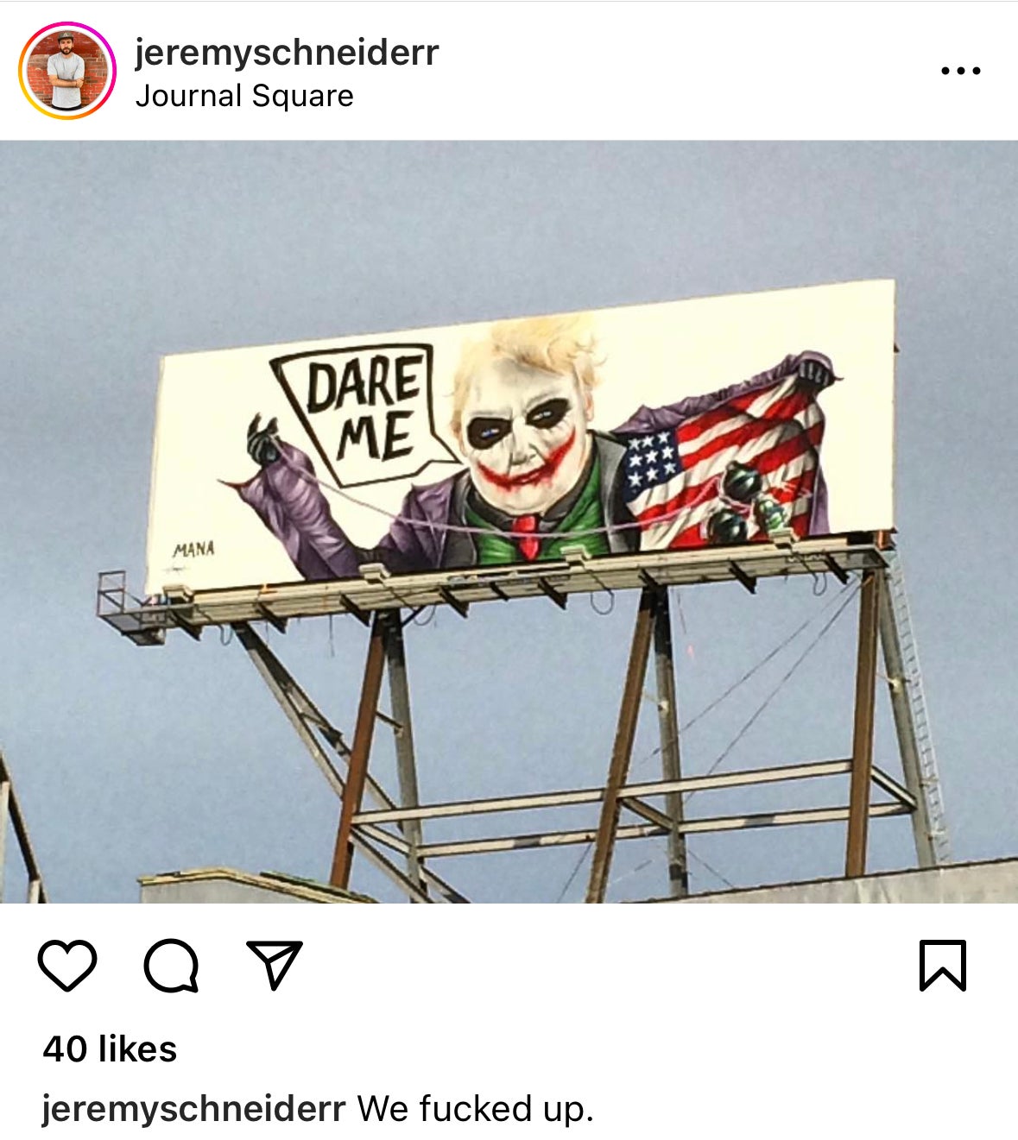Show who liked via 40 likes
The image size is (1018, 1140).
pyautogui.click(x=110, y=1049)
